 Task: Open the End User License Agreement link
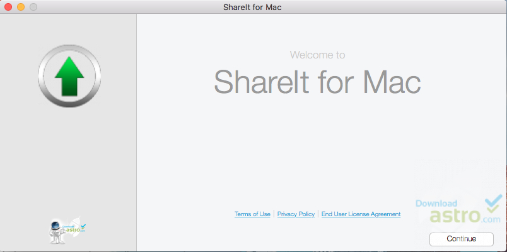361,214
